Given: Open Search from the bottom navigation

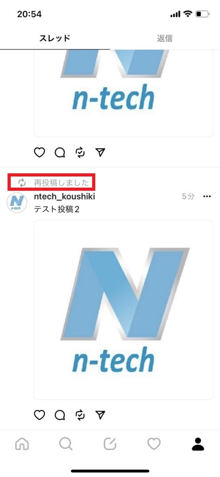Looking at the screenshot, I should coord(66,444).
